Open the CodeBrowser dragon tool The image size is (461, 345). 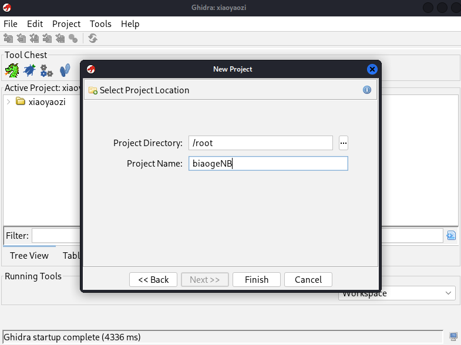12,70
